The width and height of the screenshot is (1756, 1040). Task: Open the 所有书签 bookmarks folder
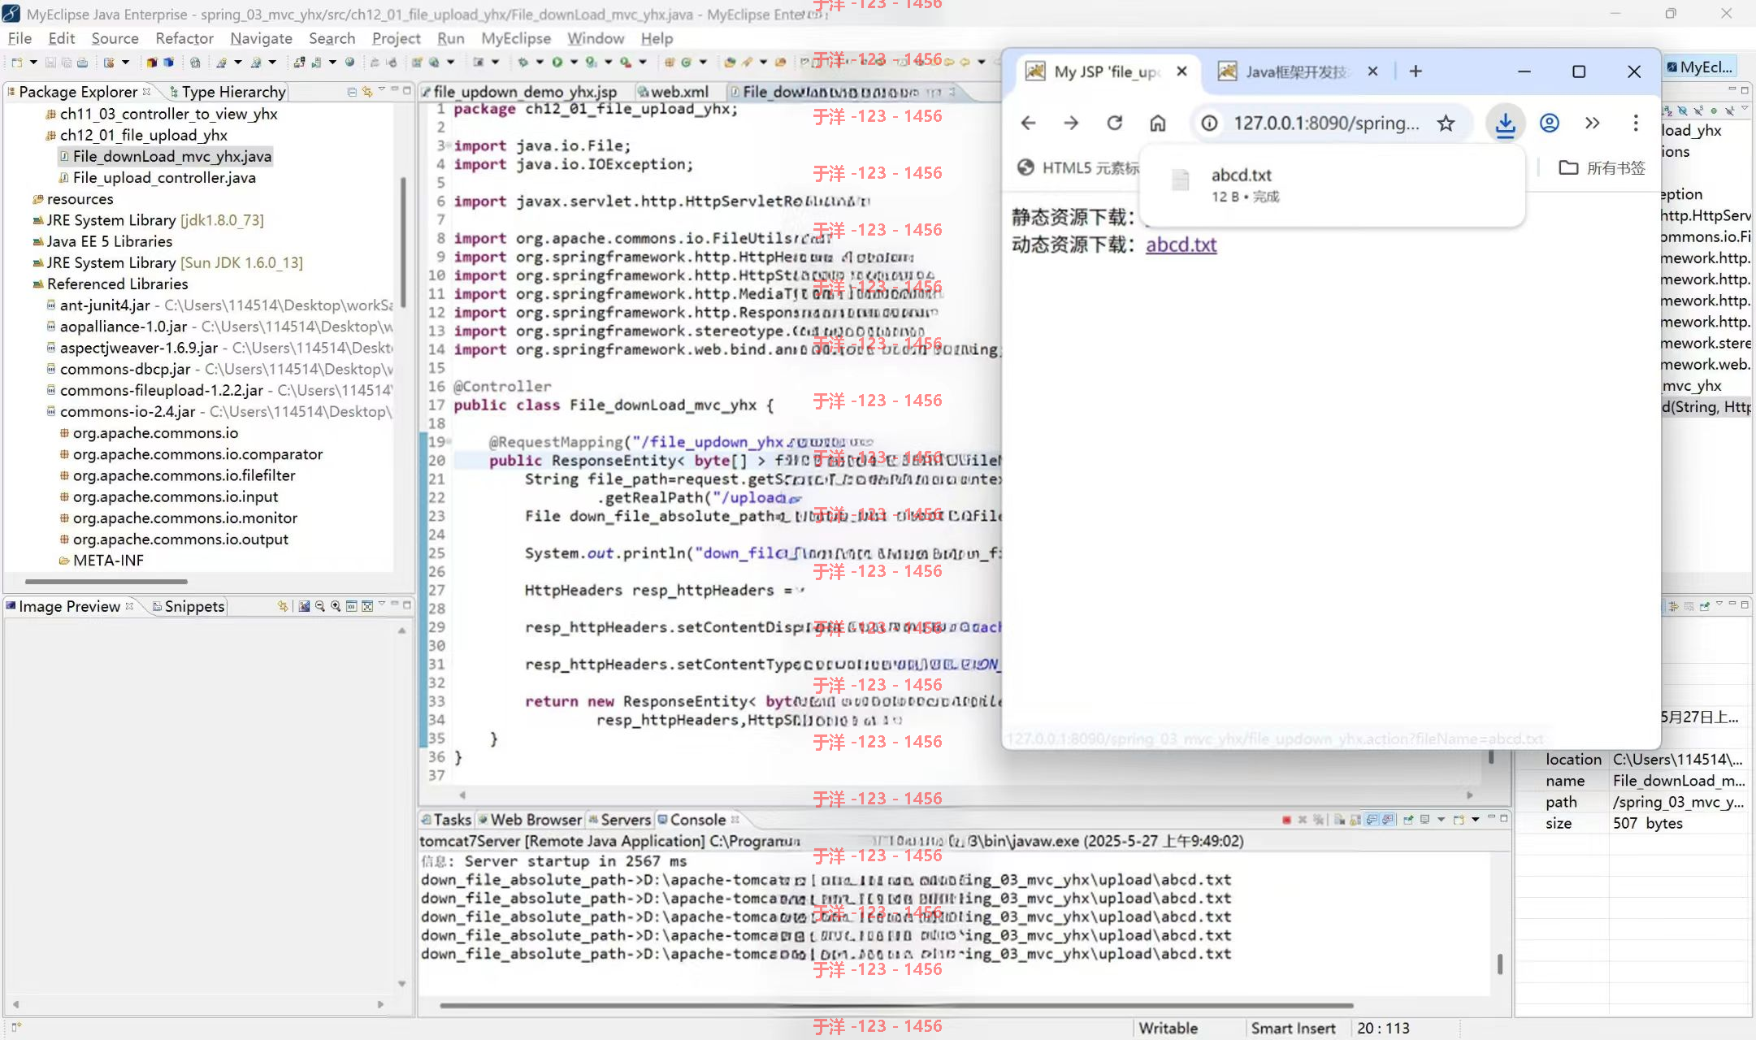point(1602,168)
